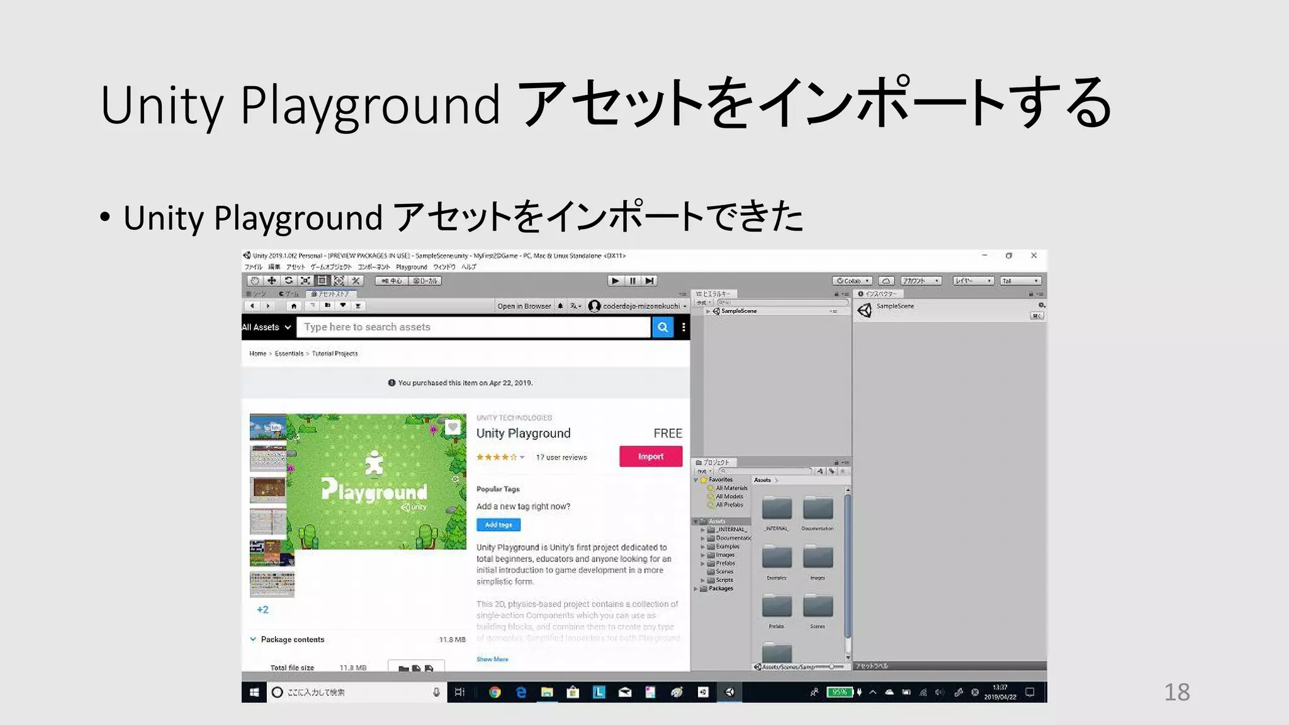Image resolution: width=1289 pixels, height=725 pixels.
Task: Open the Asset Store wishlist (heart toolbar icon)
Action: [x=343, y=306]
